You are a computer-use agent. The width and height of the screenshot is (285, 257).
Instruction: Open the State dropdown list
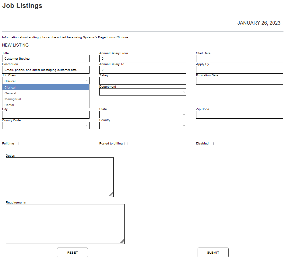click(x=184, y=115)
